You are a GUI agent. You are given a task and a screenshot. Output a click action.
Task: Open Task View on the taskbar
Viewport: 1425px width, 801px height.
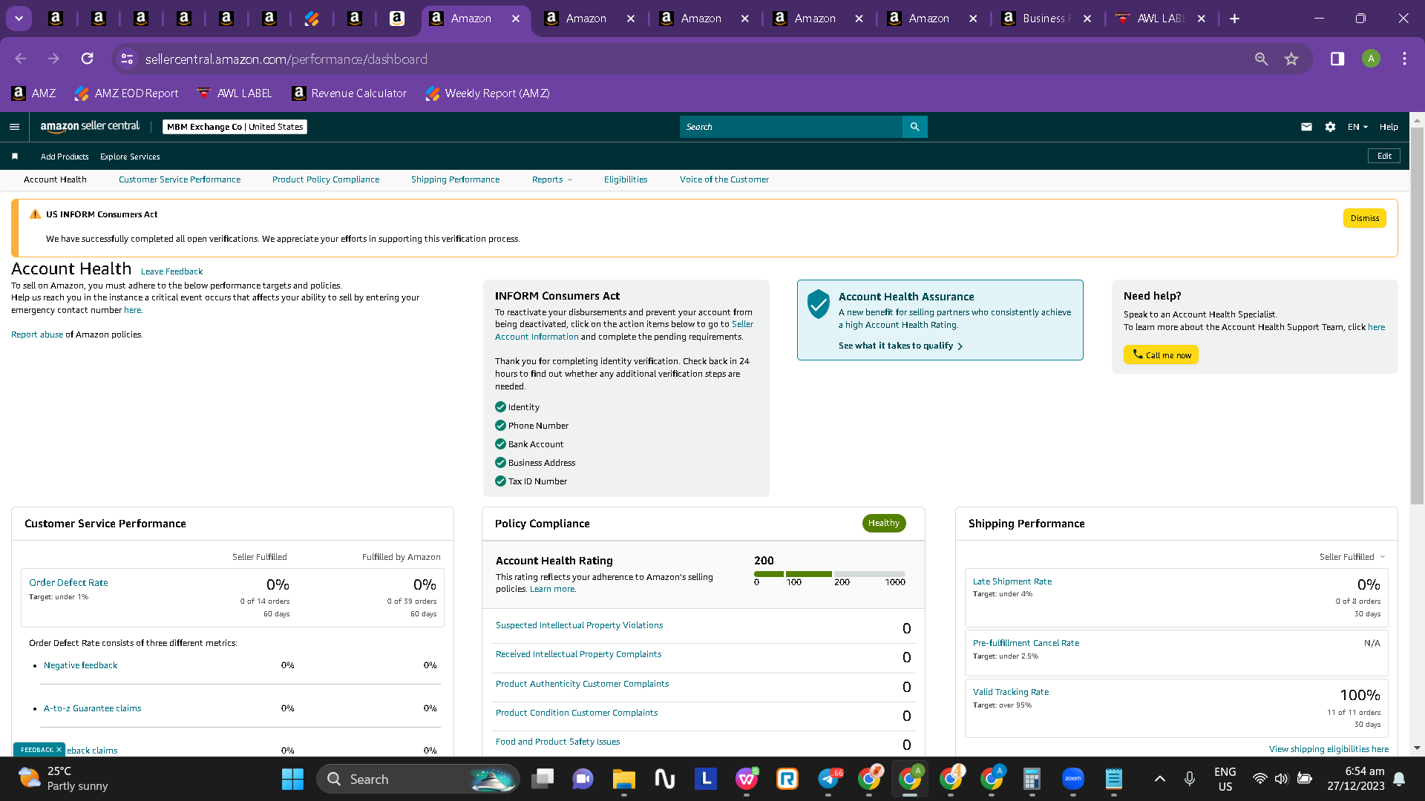[543, 779]
